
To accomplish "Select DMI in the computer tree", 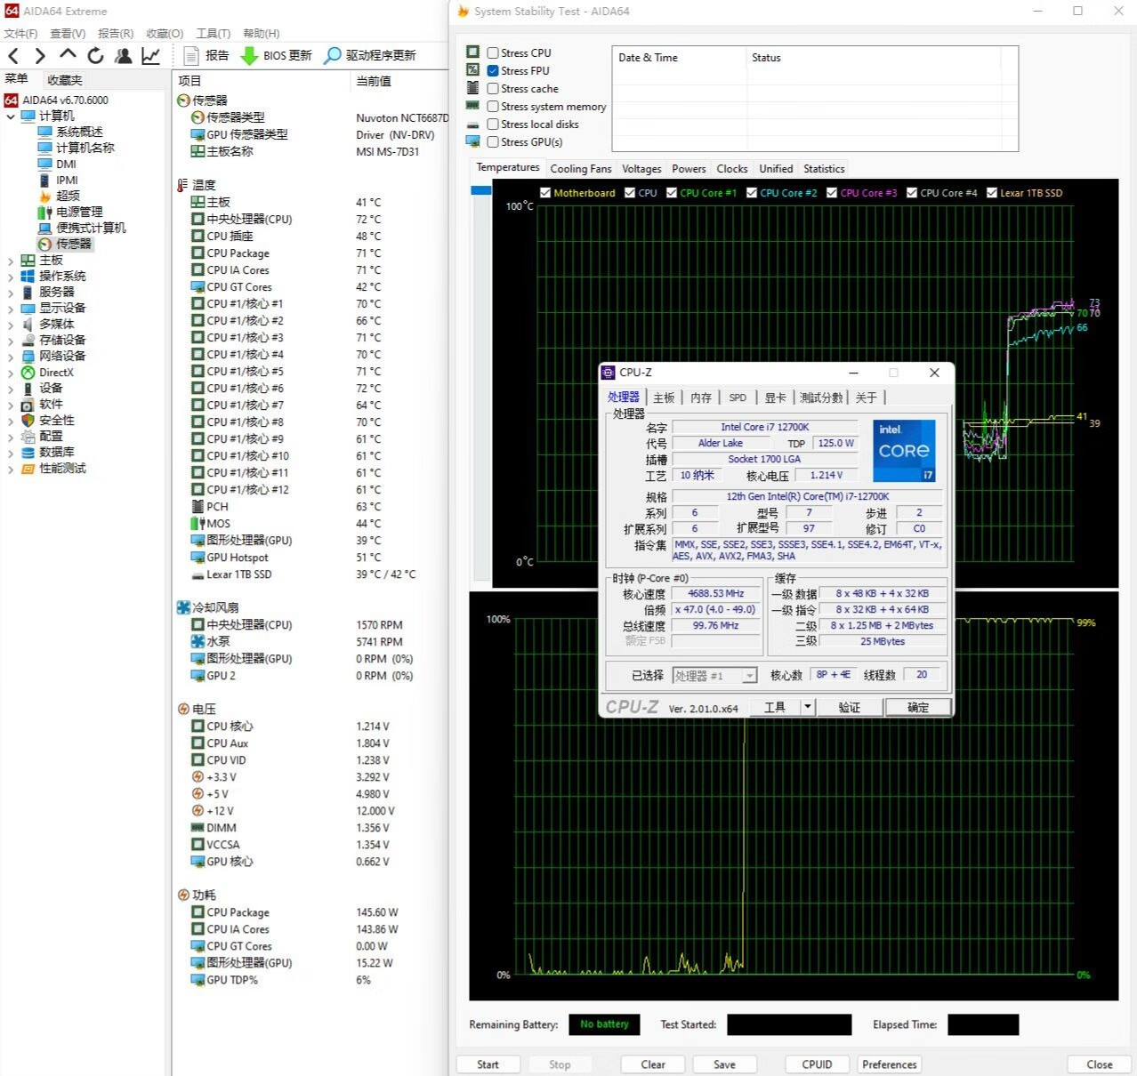I will point(66,164).
